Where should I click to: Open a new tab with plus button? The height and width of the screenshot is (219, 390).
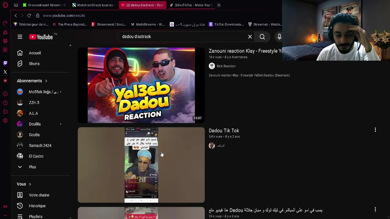[219, 5]
